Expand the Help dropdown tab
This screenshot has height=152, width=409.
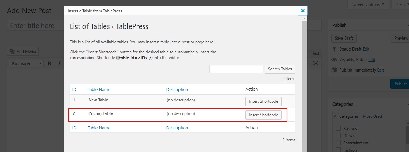coord(401,4)
